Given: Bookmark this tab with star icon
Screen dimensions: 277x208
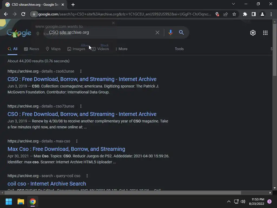Looking at the screenshot, I should (x=234, y=14).
